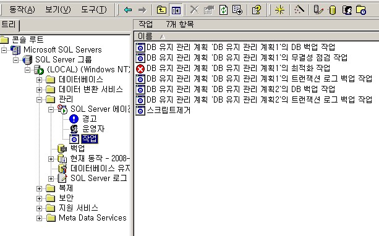Open the 도구(T) menu

point(93,10)
